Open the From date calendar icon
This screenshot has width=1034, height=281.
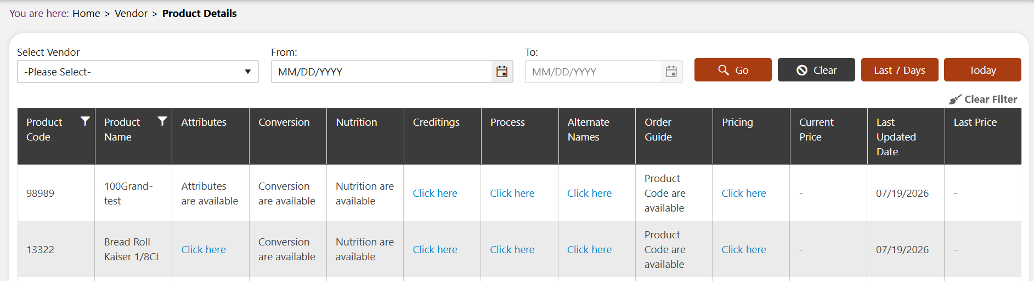(502, 72)
